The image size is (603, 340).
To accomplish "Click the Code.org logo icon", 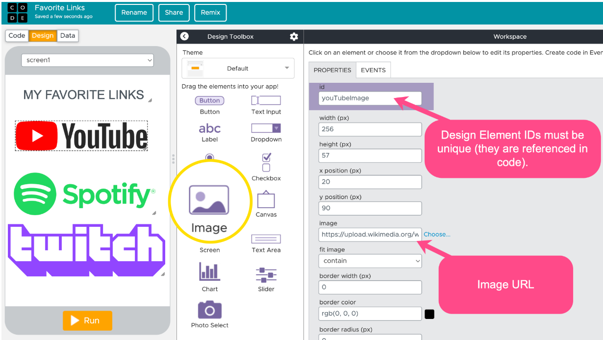I will coord(18,12).
